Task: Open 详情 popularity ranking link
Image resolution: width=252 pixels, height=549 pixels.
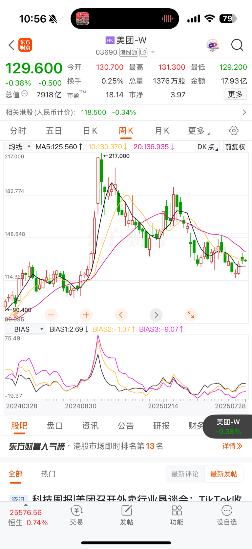Action: [232, 446]
